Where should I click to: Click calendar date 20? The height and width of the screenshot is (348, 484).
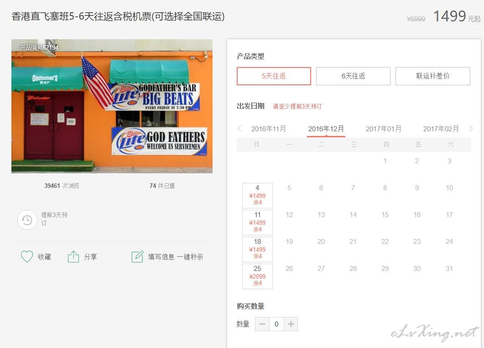click(x=321, y=242)
